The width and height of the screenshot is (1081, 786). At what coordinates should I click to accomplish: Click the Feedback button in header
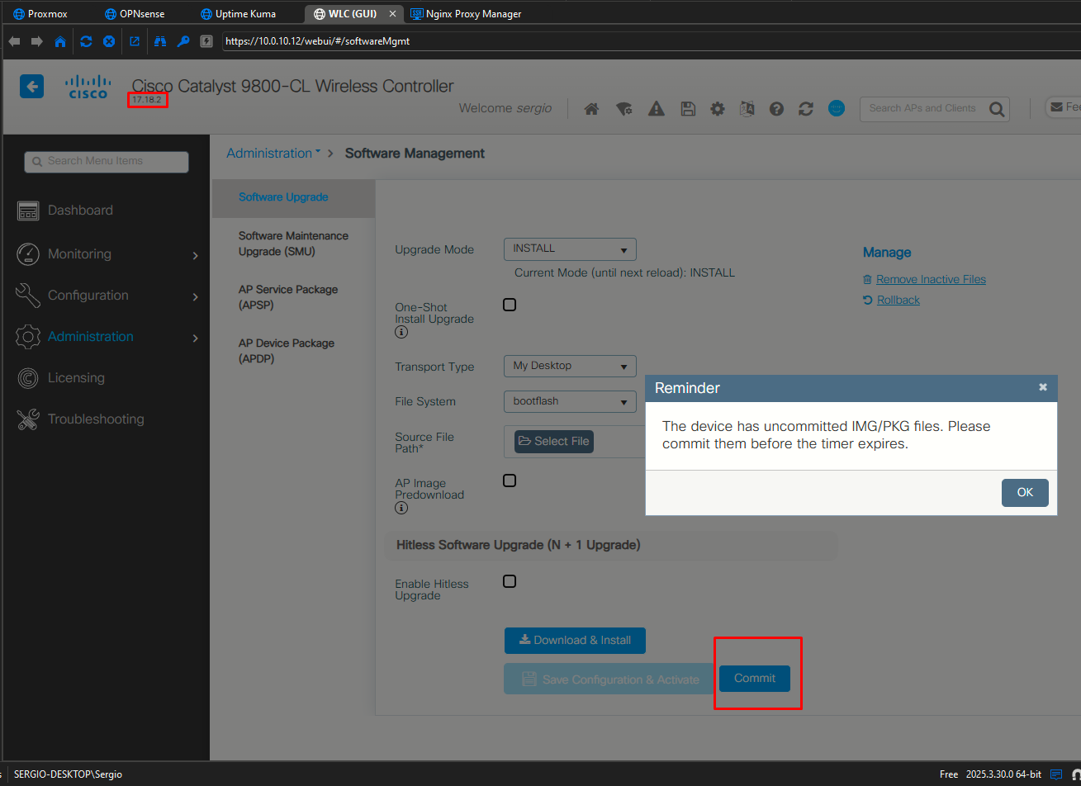click(x=1064, y=107)
